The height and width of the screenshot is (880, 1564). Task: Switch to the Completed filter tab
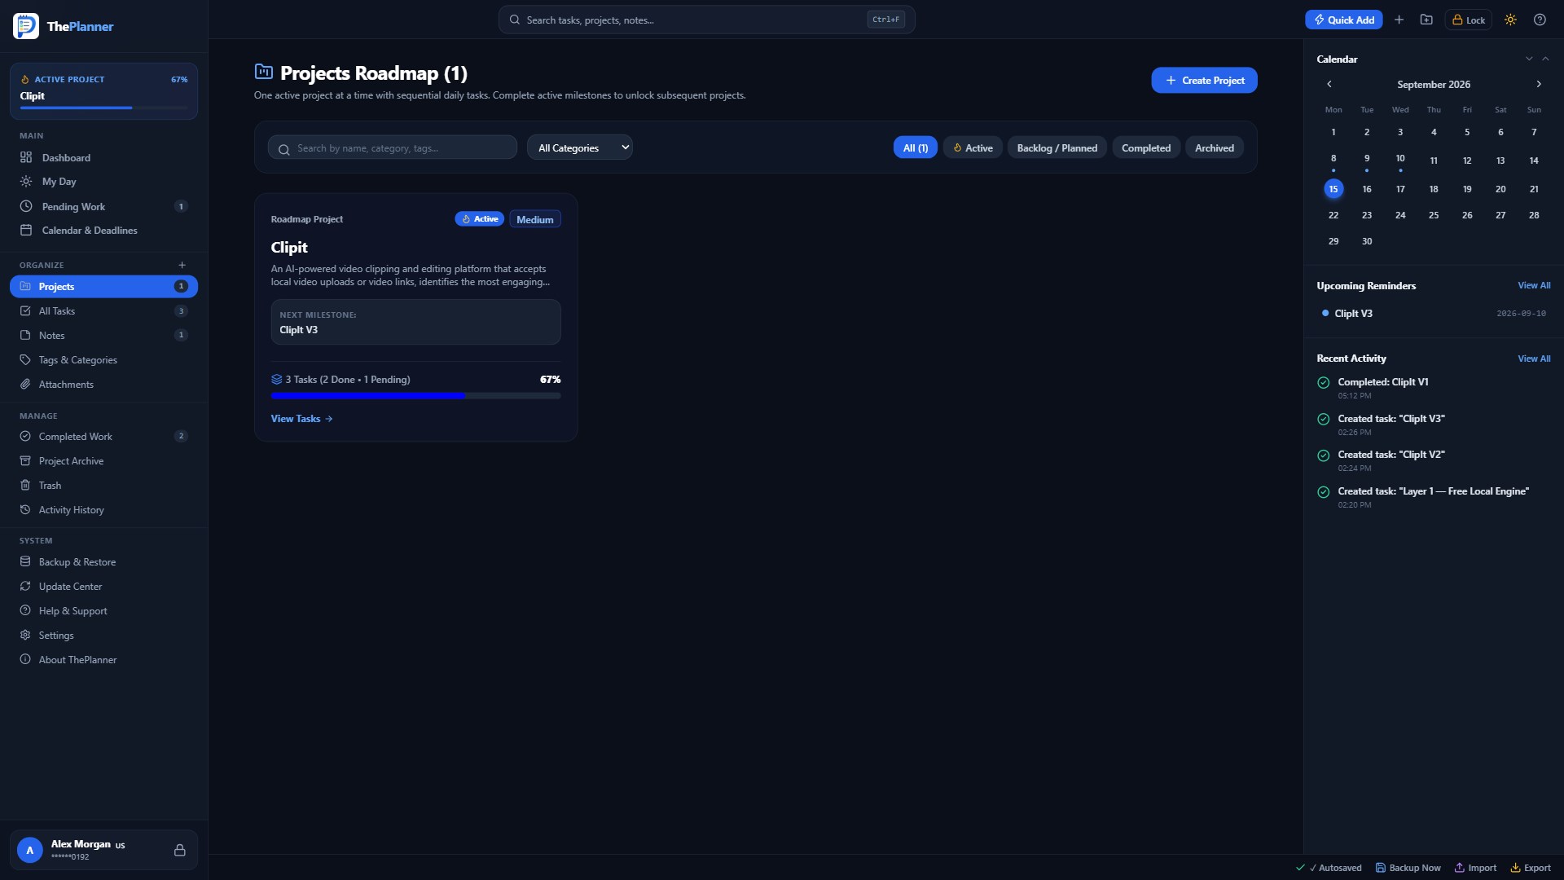click(x=1145, y=147)
